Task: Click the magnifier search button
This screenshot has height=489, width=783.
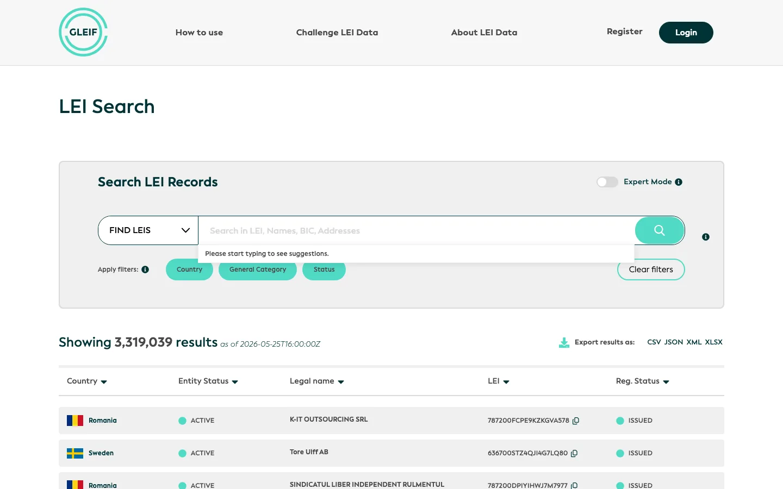Action: 660,230
